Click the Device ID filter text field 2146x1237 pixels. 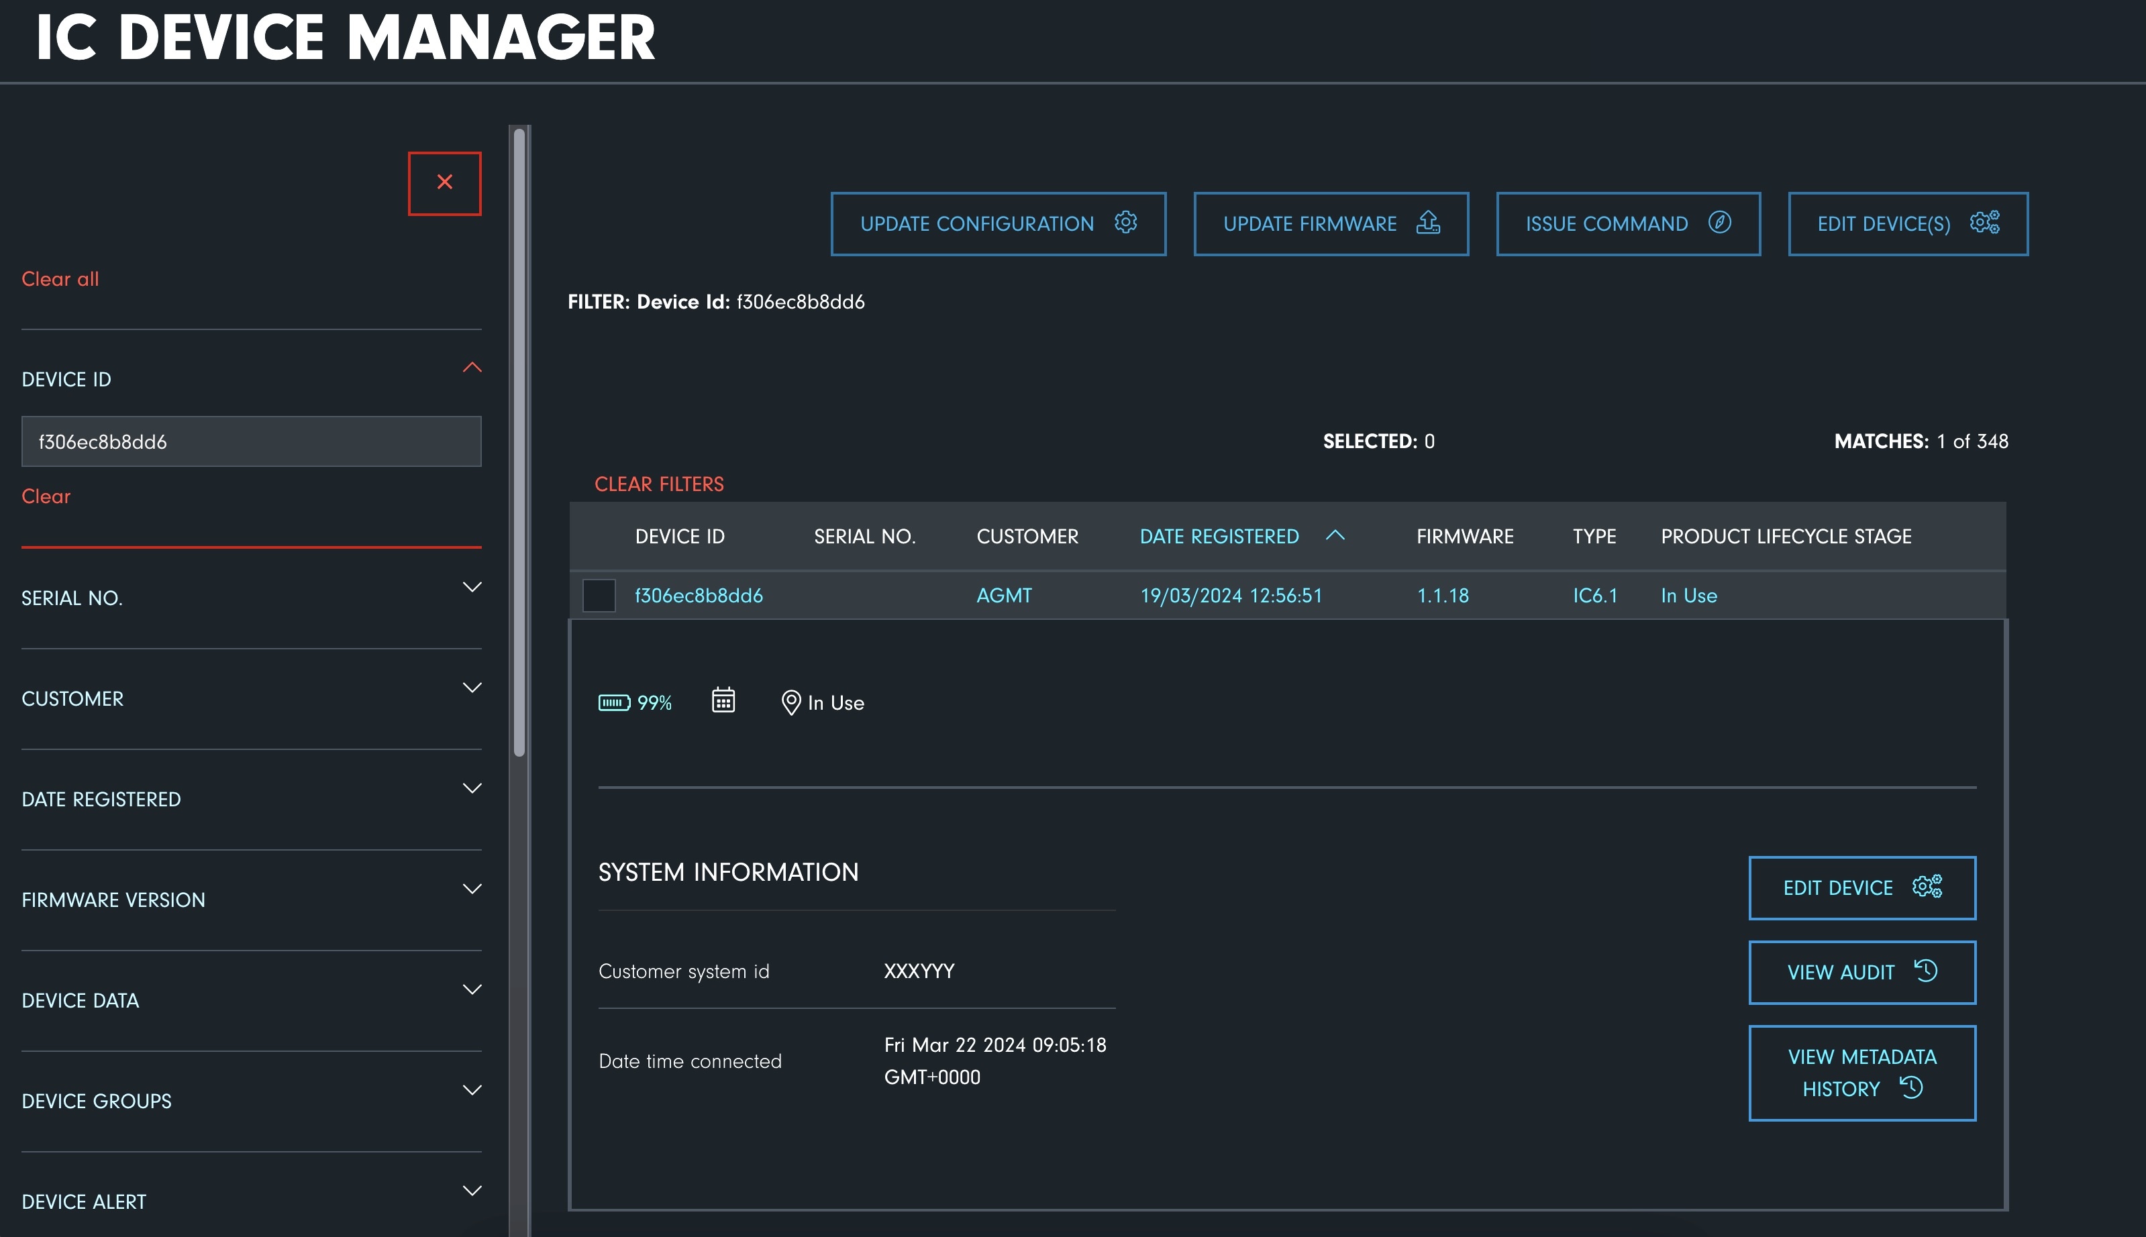coord(252,442)
